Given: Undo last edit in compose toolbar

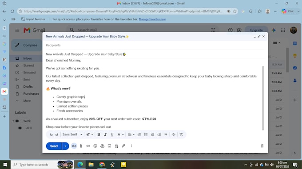Looking at the screenshot, I should pos(51,134).
